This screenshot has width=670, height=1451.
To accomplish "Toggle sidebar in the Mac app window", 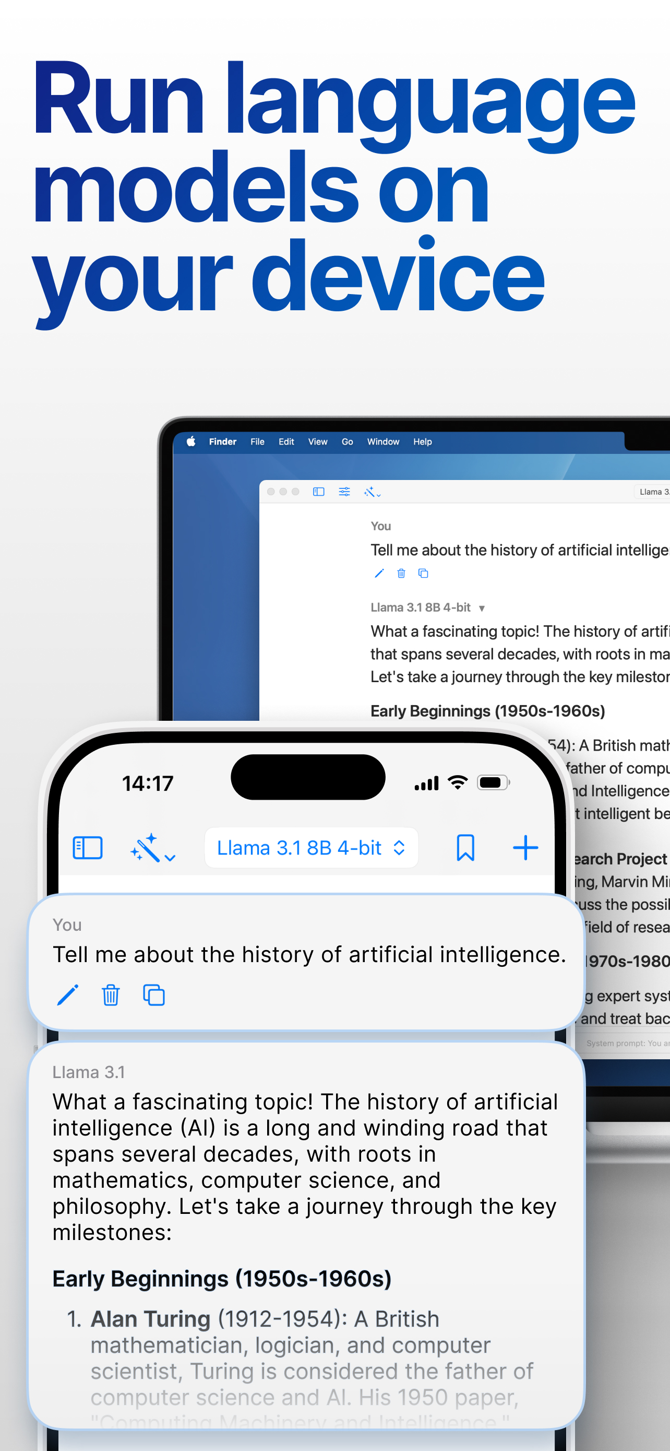I will pyautogui.click(x=318, y=492).
